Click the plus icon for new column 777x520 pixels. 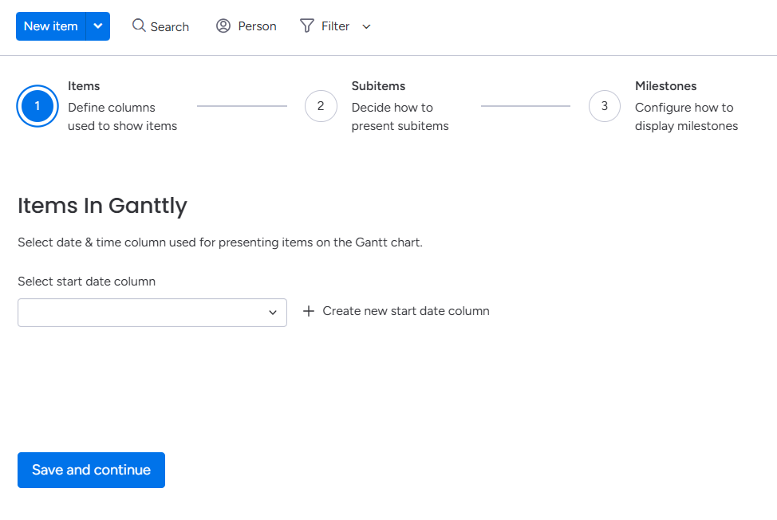(x=309, y=311)
